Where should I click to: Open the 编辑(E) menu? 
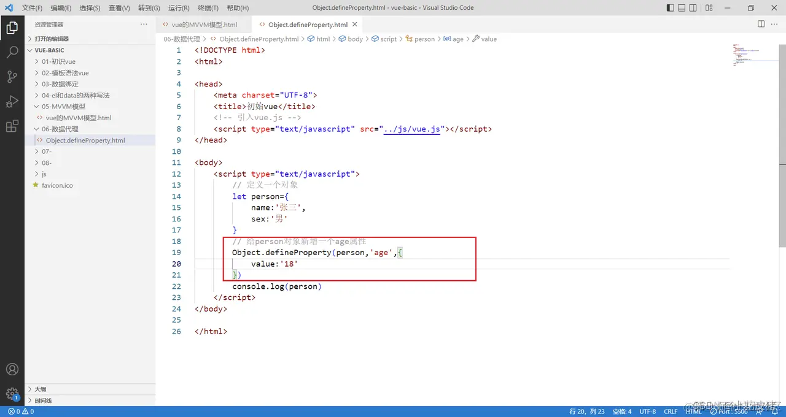coord(61,8)
